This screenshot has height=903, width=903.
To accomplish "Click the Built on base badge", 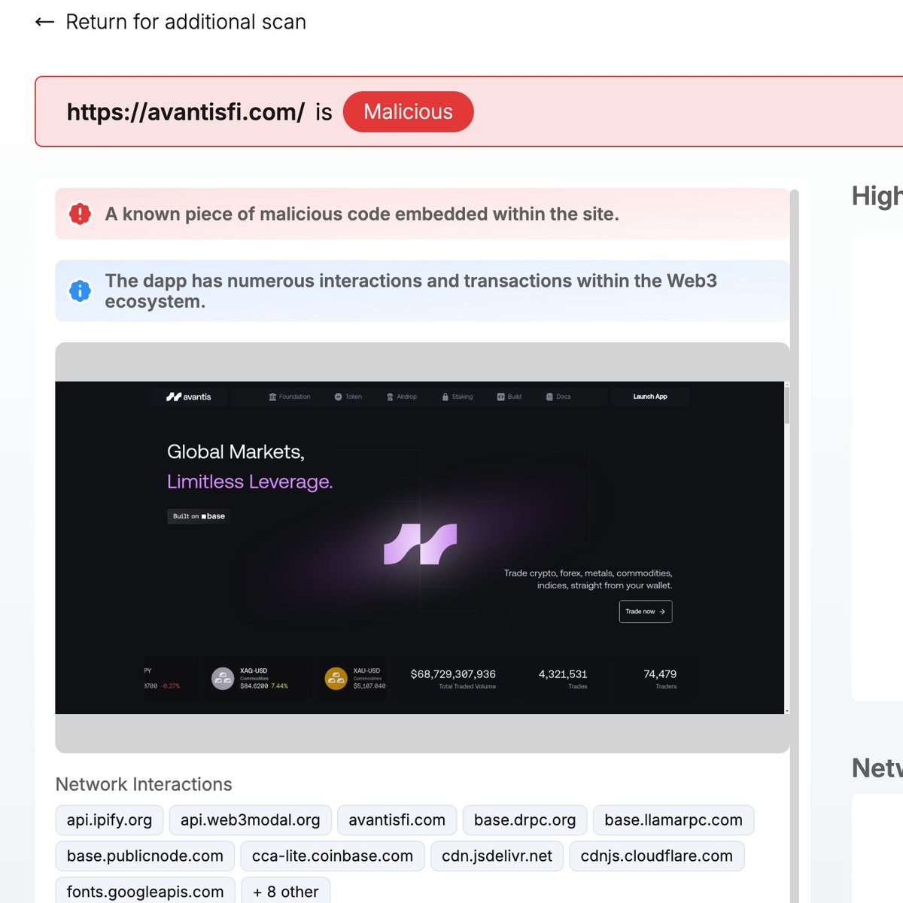I will (199, 516).
